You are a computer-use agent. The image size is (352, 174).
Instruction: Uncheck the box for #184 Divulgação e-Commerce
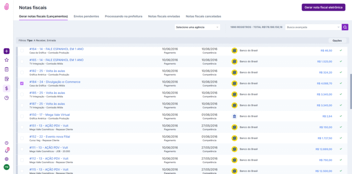pyautogui.click(x=22, y=83)
